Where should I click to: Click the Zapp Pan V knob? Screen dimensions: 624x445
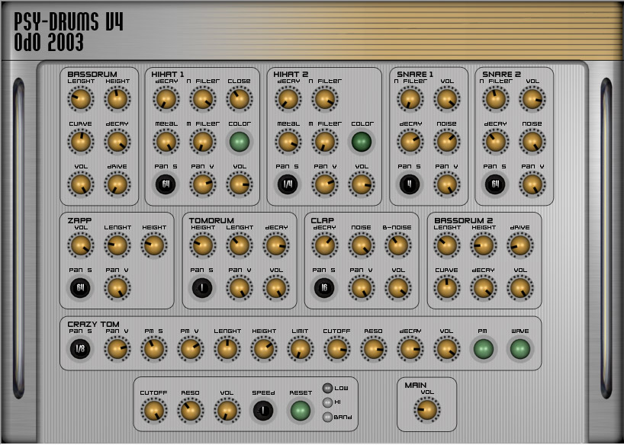[x=117, y=288]
